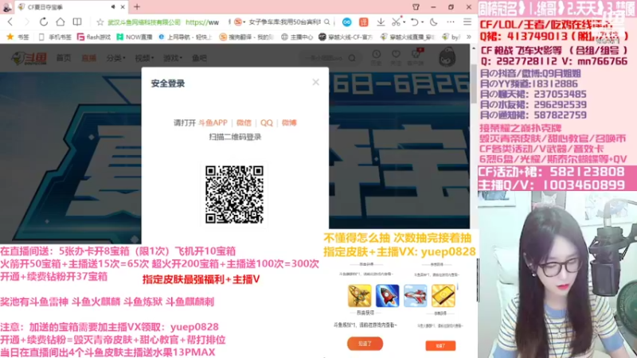This screenshot has height=358, width=637.
Task: Click the gold card gift thumbnail
Action: (x=444, y=295)
